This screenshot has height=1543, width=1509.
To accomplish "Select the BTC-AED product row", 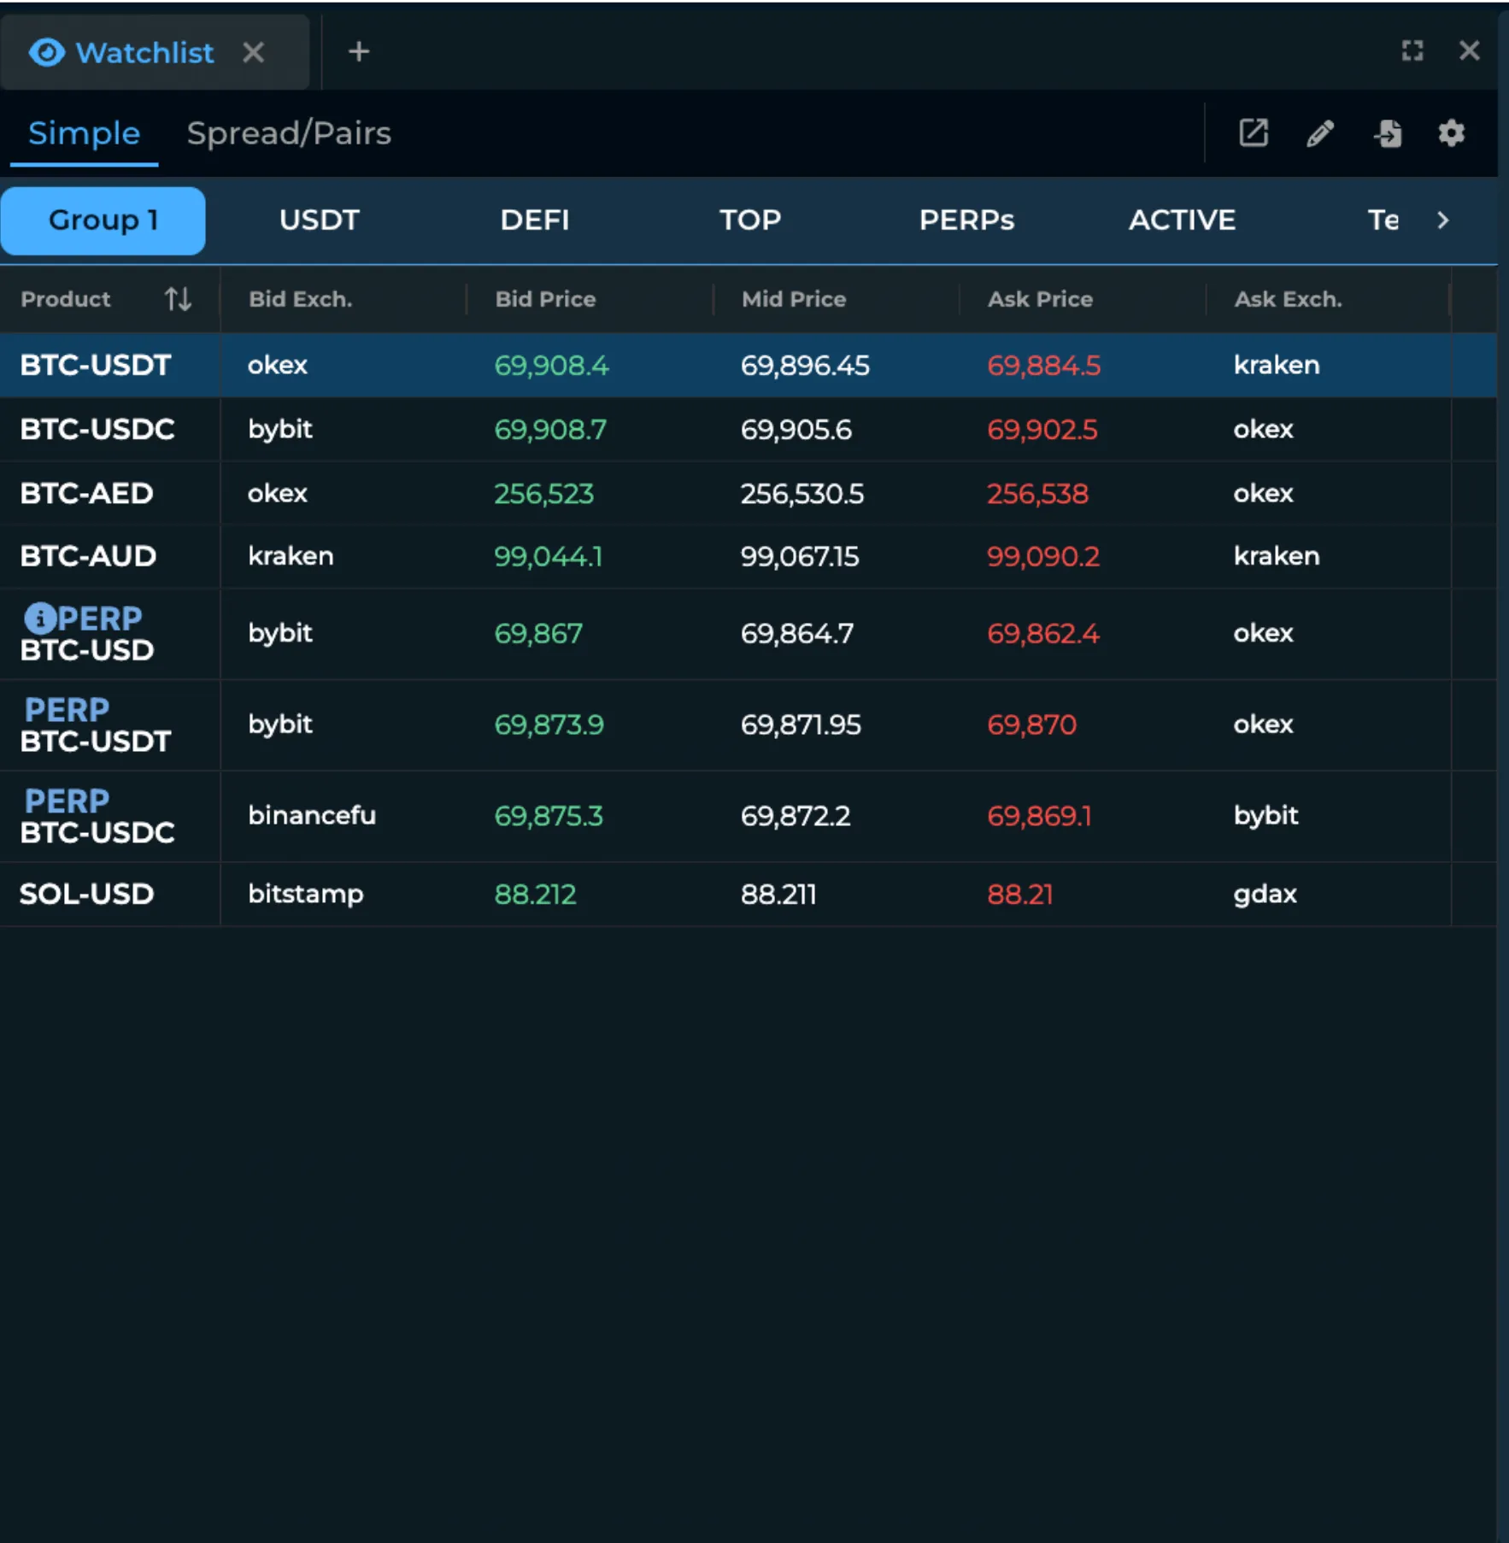I will point(748,493).
